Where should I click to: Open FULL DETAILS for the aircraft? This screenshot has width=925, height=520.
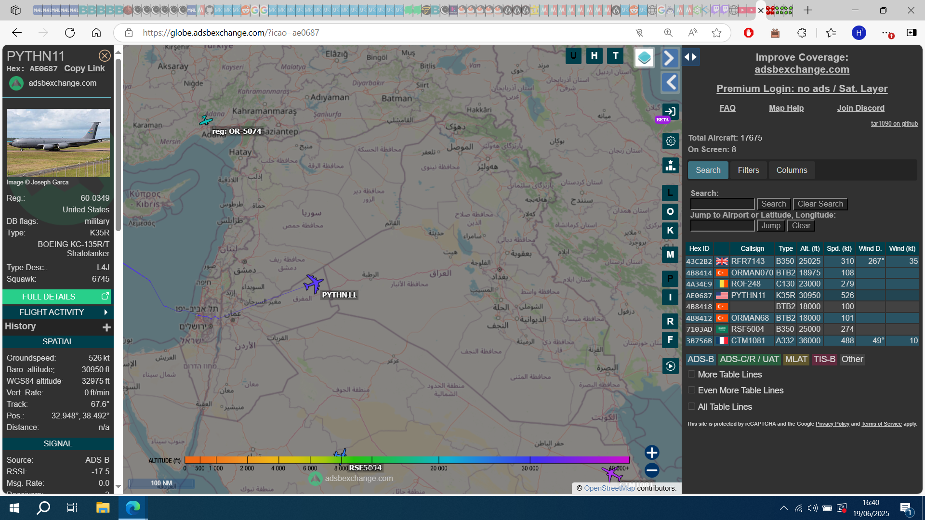click(57, 297)
